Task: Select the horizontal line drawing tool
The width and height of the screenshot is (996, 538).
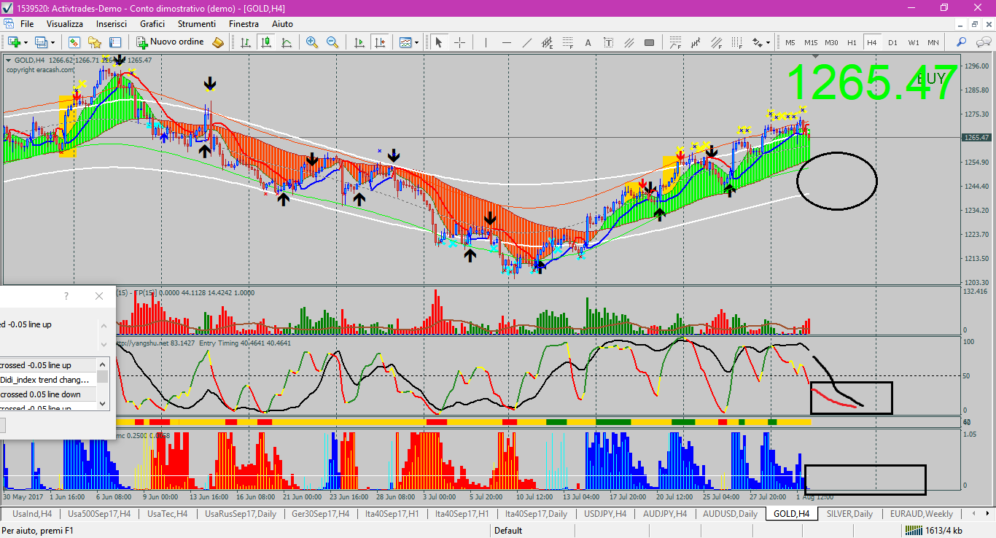Action: point(506,42)
